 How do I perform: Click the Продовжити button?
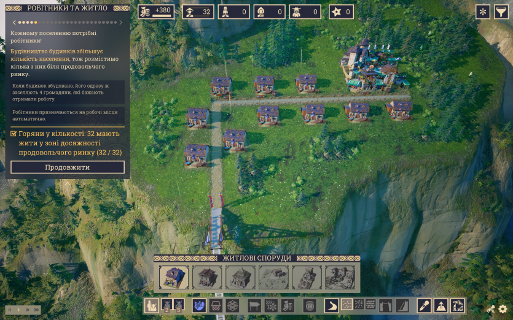click(68, 167)
